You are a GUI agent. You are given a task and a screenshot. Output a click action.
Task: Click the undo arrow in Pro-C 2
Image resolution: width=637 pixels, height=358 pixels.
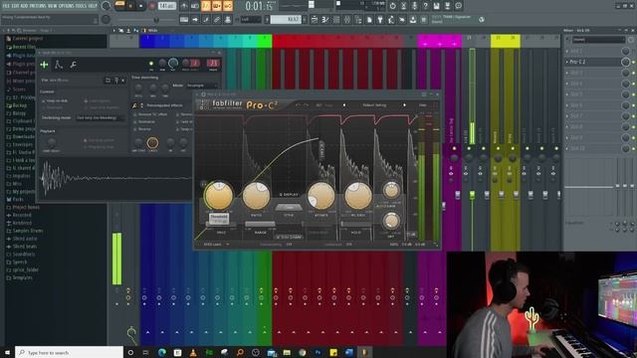(298, 105)
